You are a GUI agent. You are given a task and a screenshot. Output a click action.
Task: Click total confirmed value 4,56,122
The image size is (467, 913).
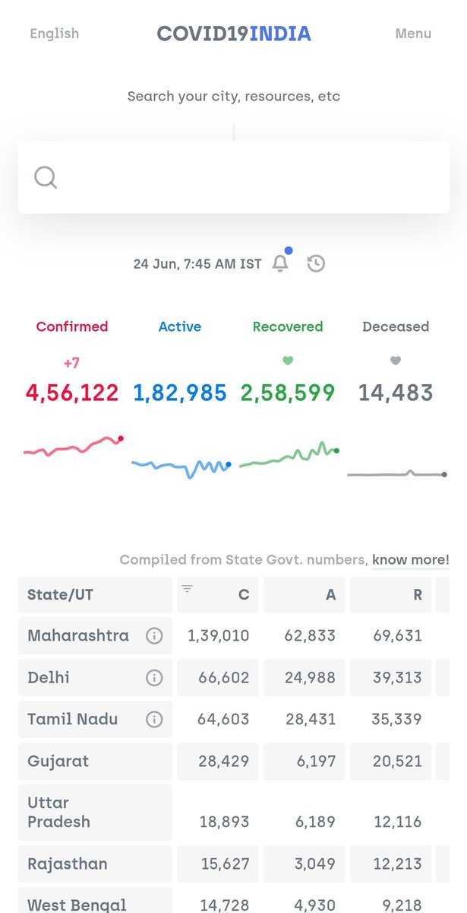point(72,393)
